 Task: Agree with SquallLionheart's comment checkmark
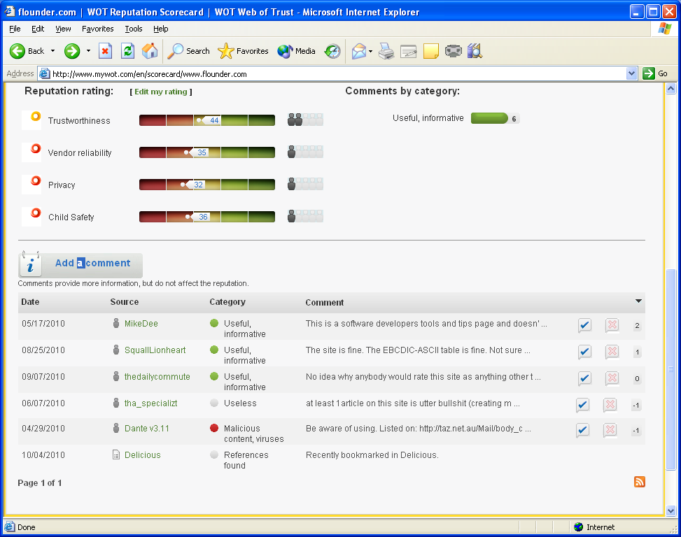tap(584, 352)
